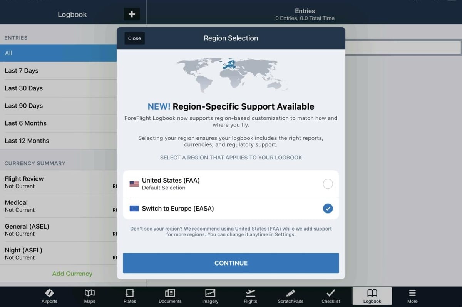Screen dimensions: 462x307
Task: Open the More menu icon
Action: click(412, 295)
